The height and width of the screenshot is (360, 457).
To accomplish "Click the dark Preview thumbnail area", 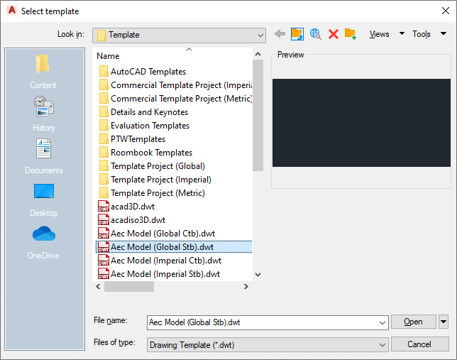I will pyautogui.click(x=361, y=123).
